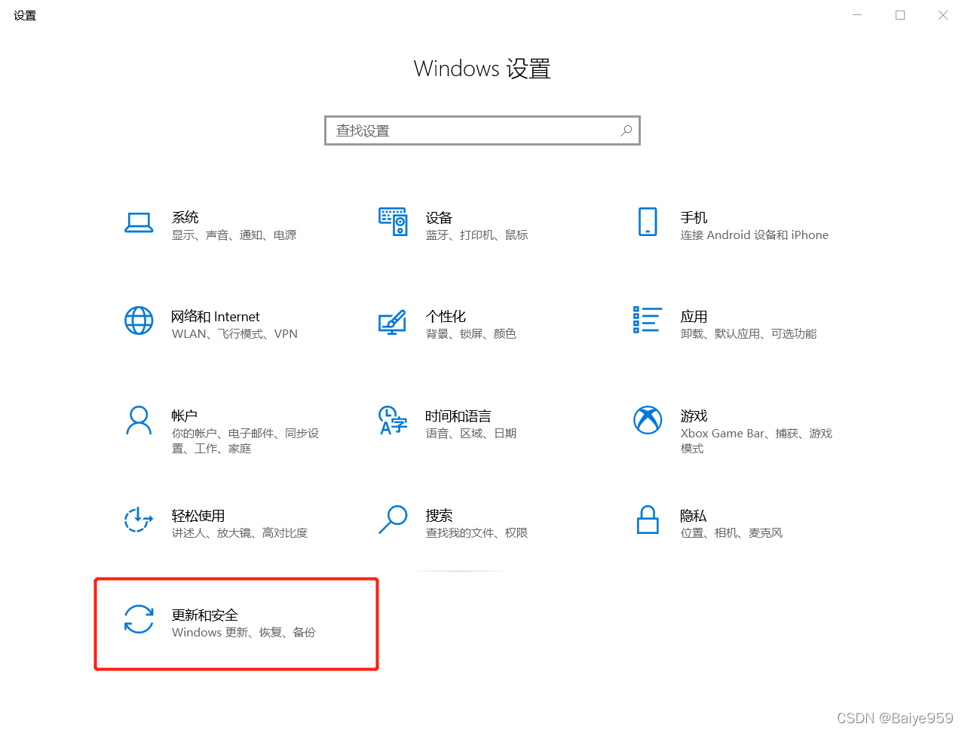
Task: Click the 背景、锁屏、颜色 description
Action: pos(471,334)
